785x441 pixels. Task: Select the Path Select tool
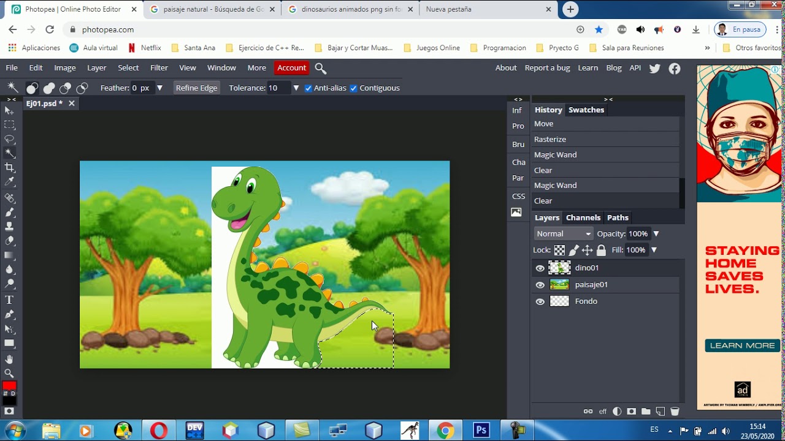coord(9,329)
